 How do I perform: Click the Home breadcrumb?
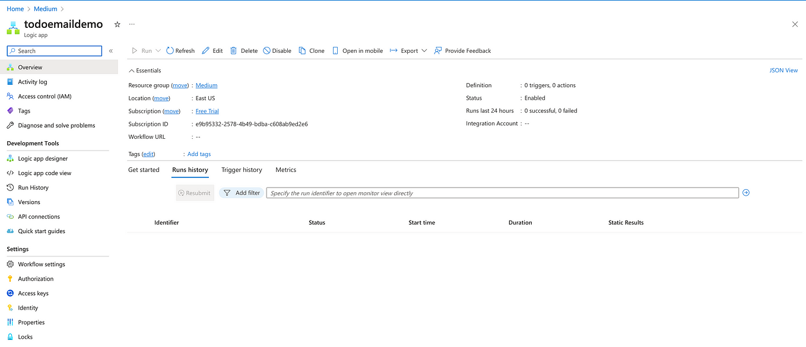click(x=15, y=9)
